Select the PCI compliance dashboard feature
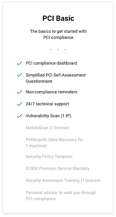Screen dimensions: 116x217 51,63
